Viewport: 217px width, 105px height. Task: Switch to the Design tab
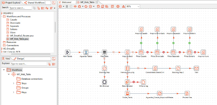tap(19, 59)
